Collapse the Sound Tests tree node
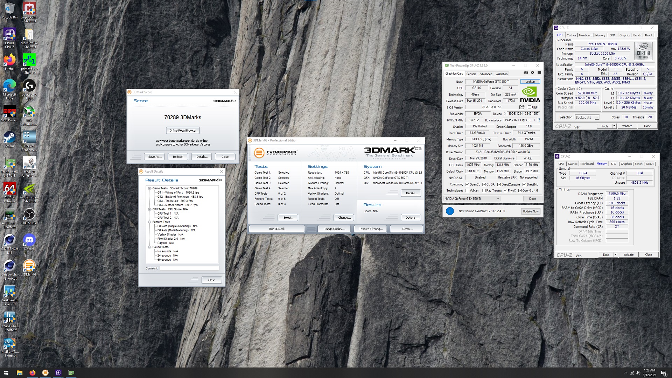Viewport: 672px width, 378px height. [149, 247]
